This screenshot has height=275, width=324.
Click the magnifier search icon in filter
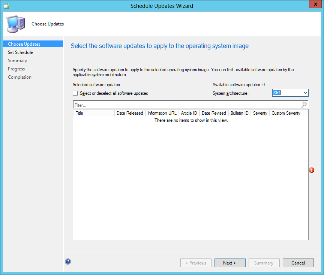(x=304, y=105)
